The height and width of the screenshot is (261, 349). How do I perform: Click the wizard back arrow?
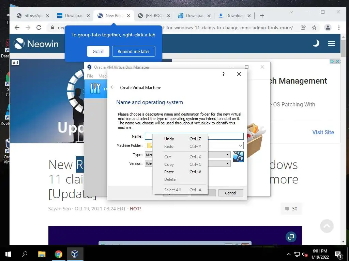point(112,87)
